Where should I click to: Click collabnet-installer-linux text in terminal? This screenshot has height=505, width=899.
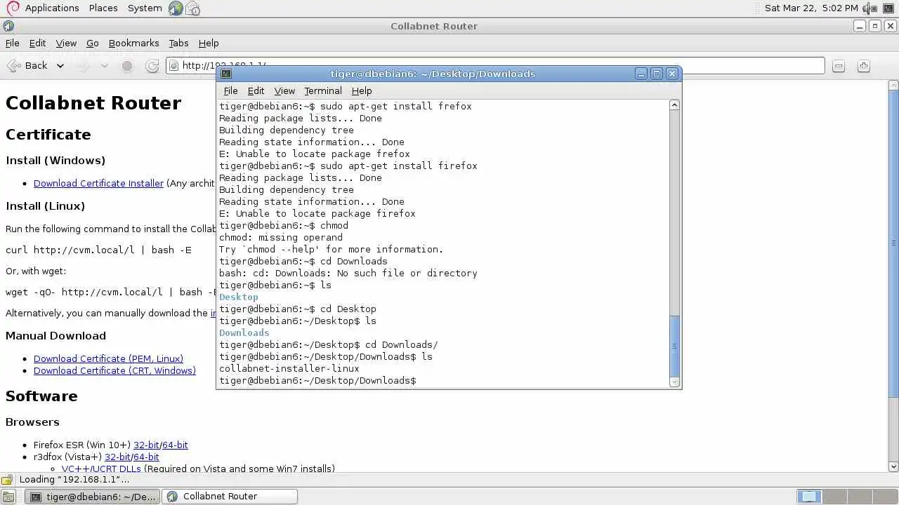coord(289,368)
